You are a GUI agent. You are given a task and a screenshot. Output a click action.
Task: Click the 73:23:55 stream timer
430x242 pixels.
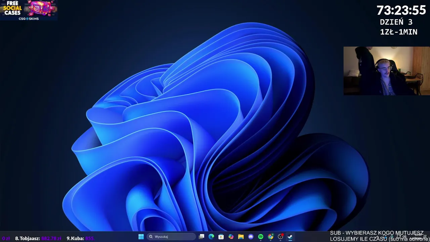401,10
